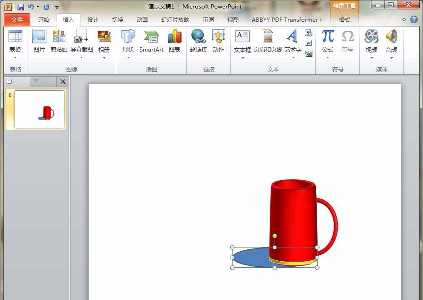Insert slide number icon

(x=309, y=43)
